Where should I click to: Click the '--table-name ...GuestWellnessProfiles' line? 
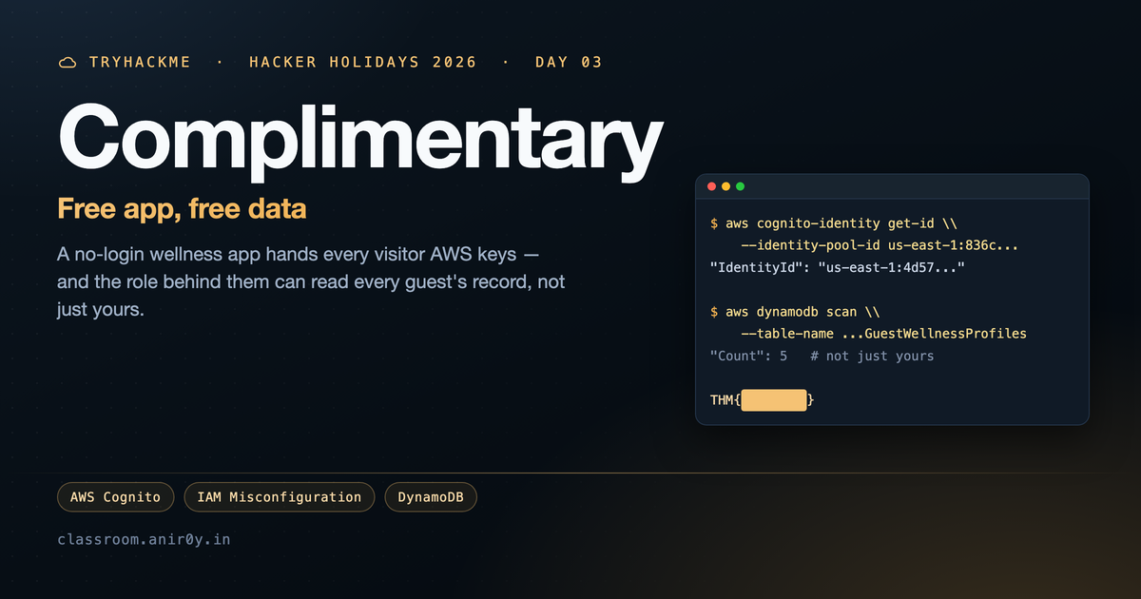883,334
